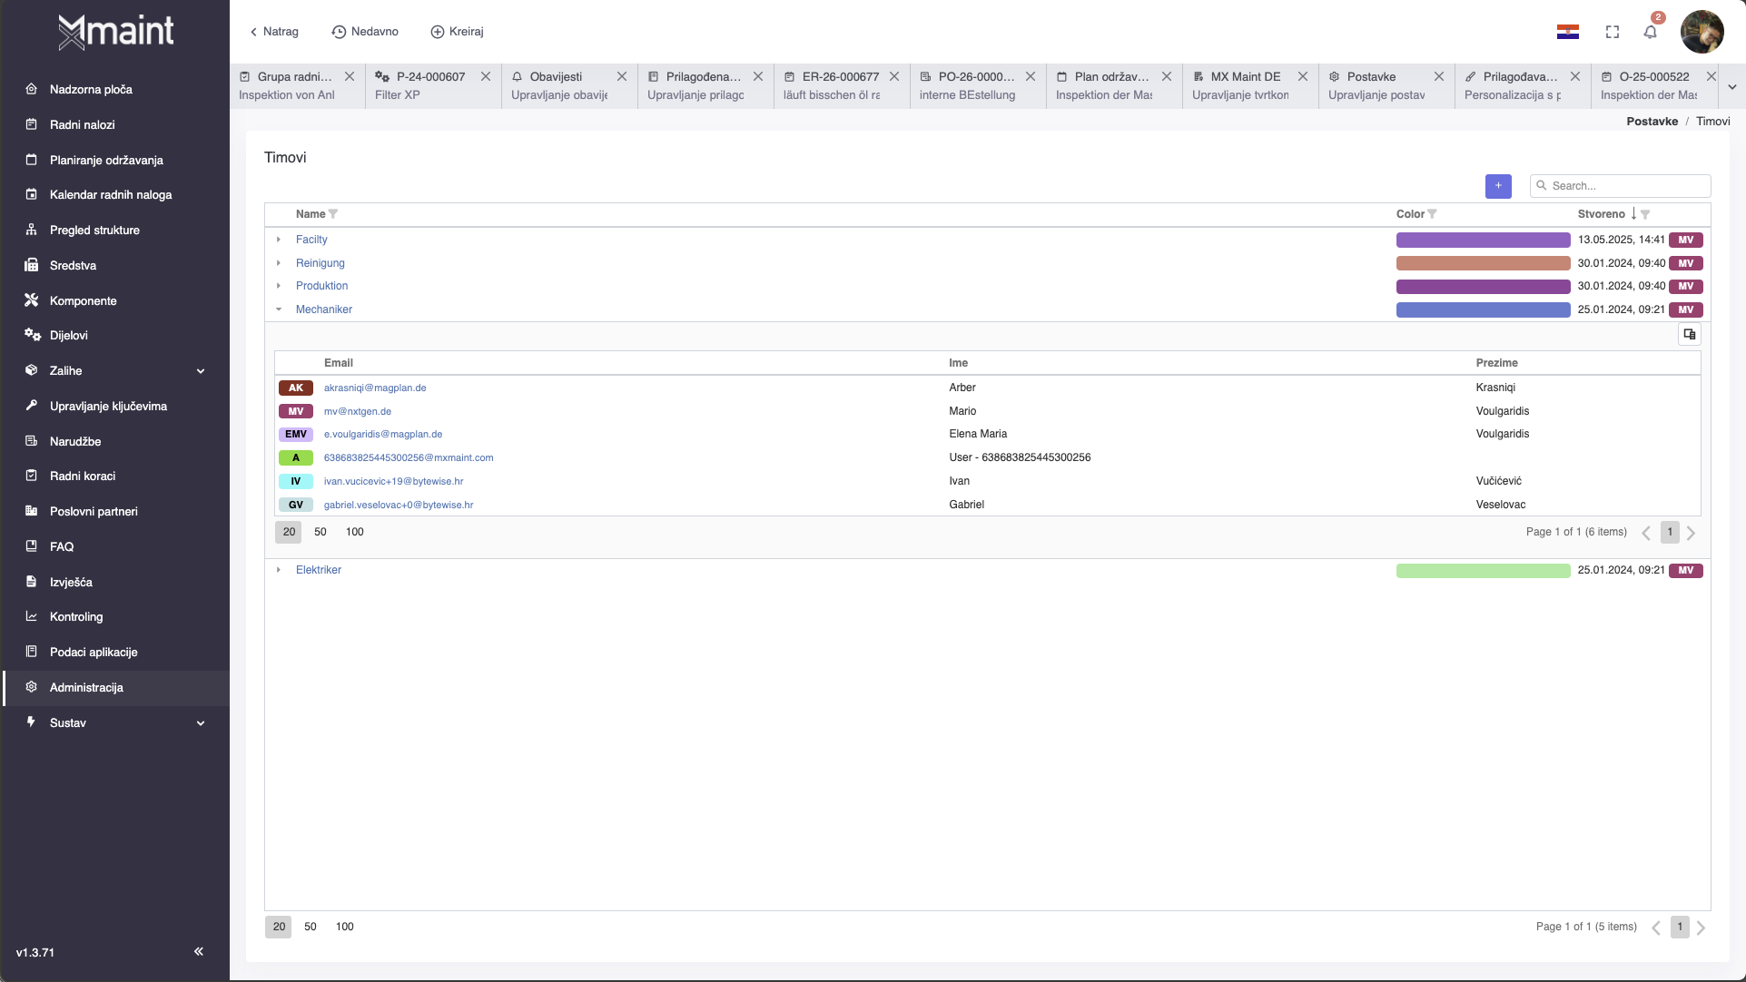
Task: Select 100 items per page at bottom
Action: [345, 927]
